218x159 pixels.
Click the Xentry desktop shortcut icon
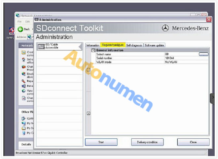12,31
